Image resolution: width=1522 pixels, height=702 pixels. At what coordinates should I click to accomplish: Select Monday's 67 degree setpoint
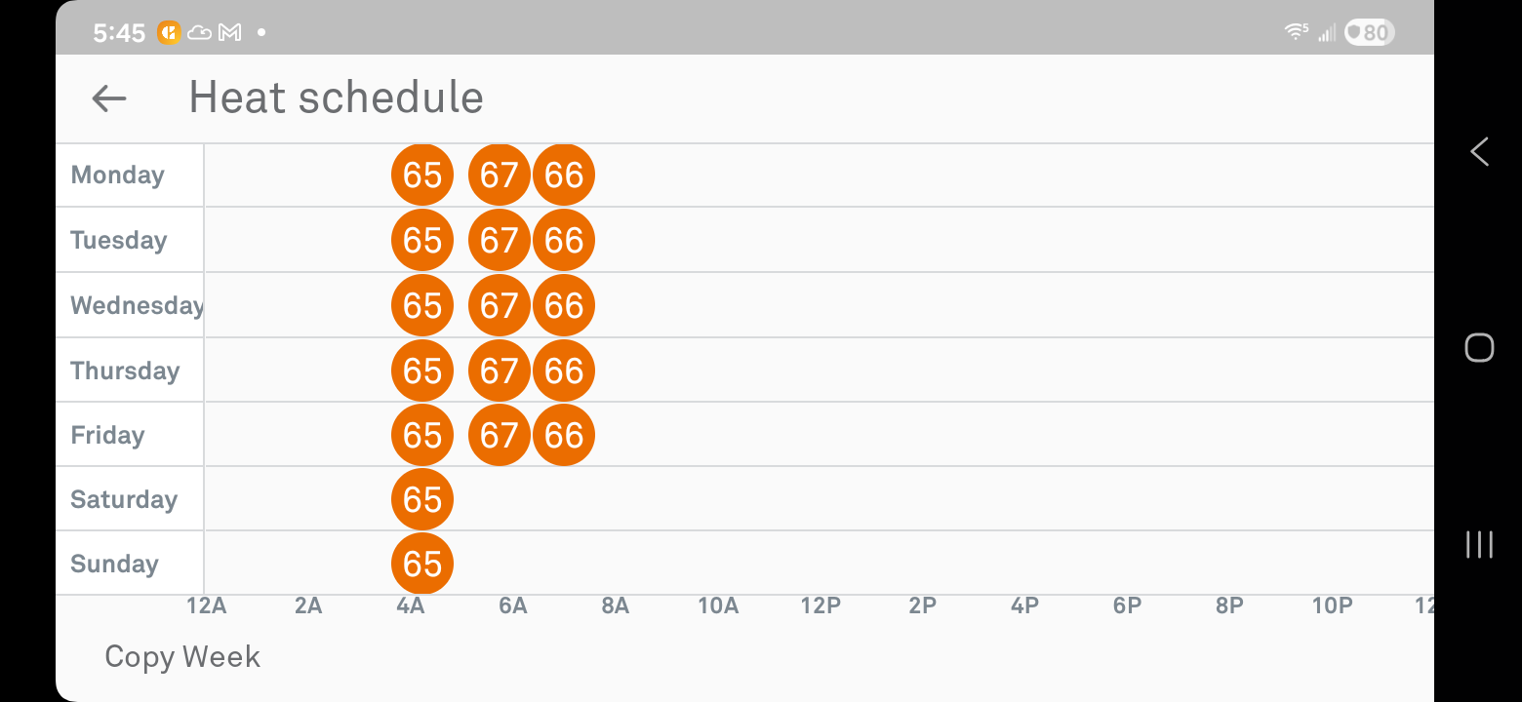[500, 175]
